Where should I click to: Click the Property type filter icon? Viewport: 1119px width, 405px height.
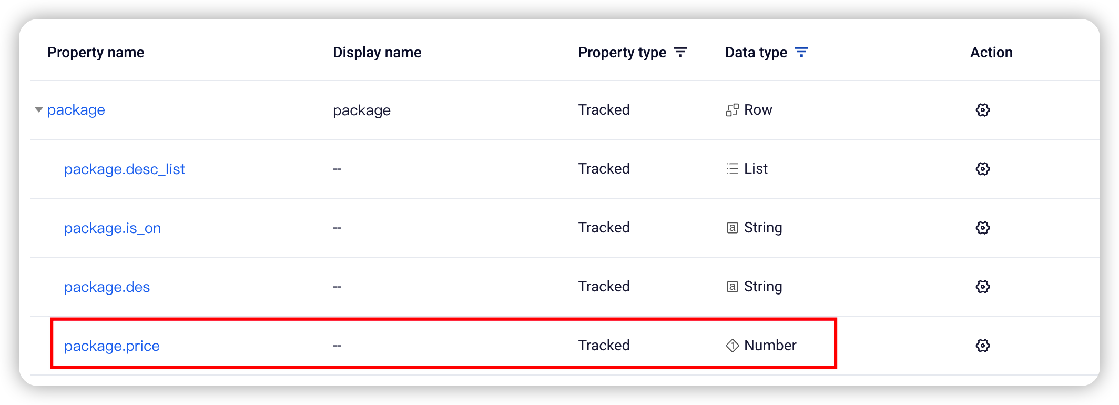(x=680, y=53)
